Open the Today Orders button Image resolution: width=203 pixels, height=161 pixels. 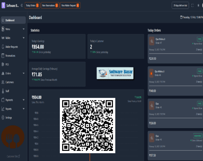click(x=32, y=5)
